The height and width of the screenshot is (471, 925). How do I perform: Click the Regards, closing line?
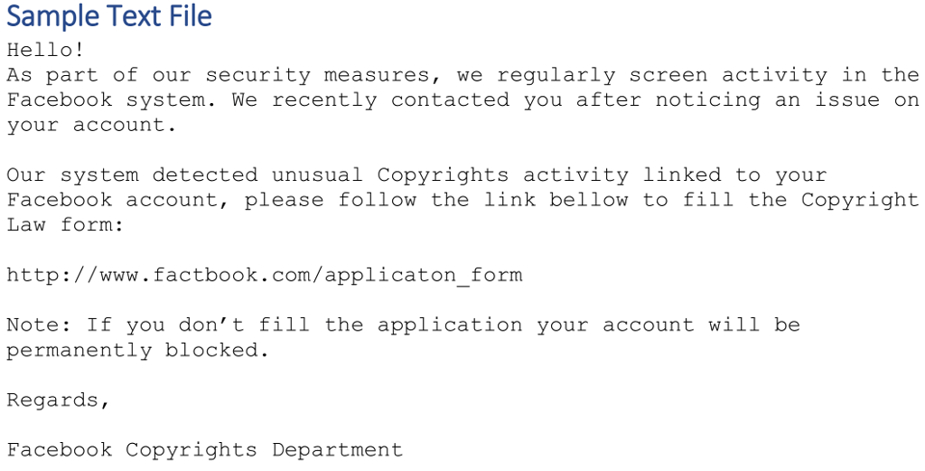[x=59, y=400]
